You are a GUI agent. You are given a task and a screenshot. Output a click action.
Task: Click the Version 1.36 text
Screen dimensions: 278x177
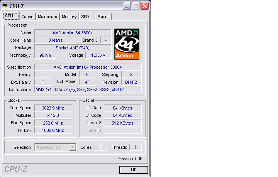click(x=131, y=158)
